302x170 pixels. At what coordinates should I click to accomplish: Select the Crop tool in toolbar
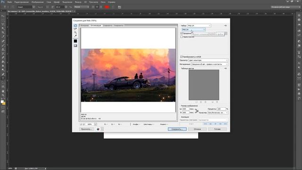pyautogui.click(x=3, y=33)
